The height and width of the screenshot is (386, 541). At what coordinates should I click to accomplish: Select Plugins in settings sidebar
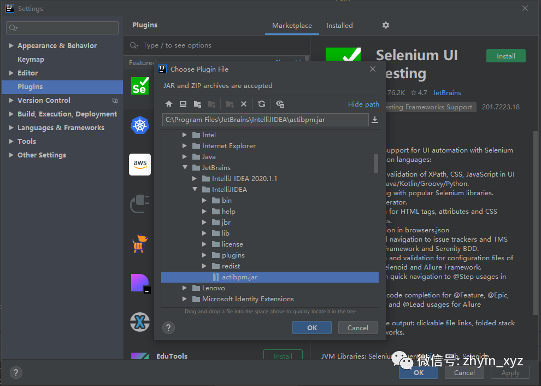point(62,87)
